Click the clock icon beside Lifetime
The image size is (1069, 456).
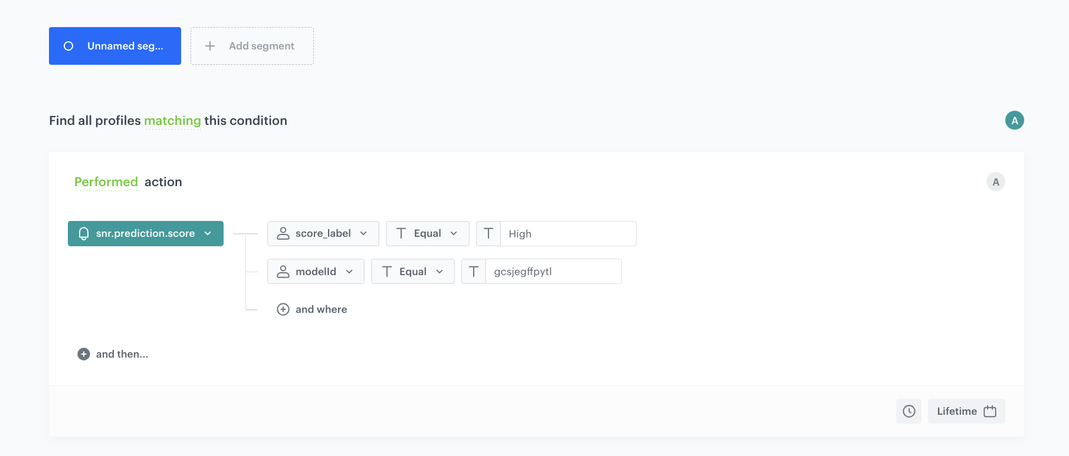click(909, 411)
